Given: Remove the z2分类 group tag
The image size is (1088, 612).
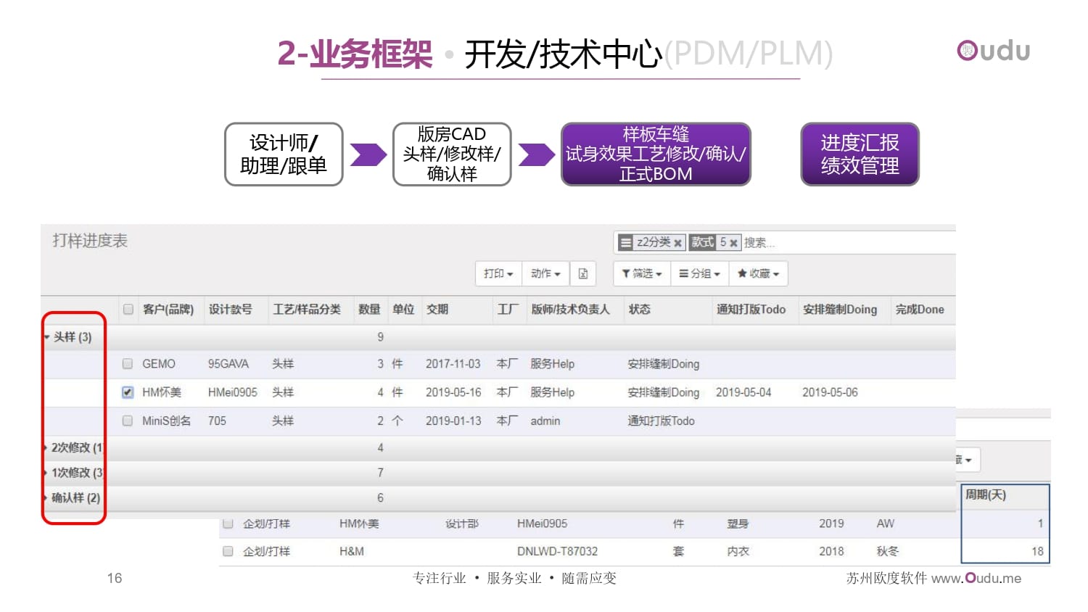Looking at the screenshot, I should 677,243.
